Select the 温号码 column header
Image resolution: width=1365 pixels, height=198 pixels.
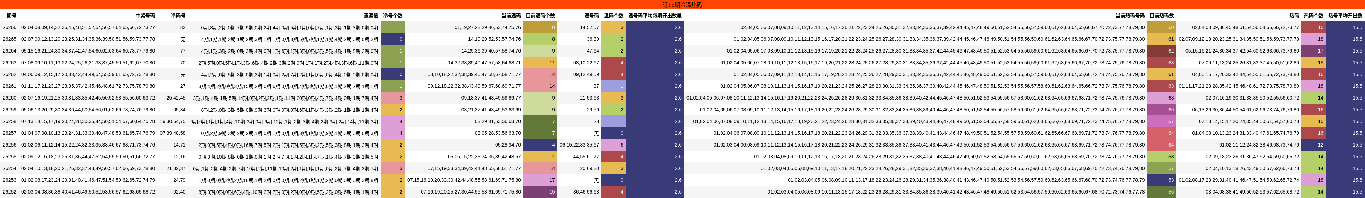tap(591, 16)
